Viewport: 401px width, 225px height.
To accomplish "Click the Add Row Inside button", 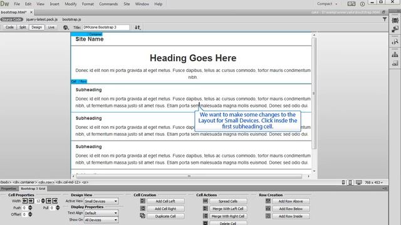I will click(x=291, y=216).
